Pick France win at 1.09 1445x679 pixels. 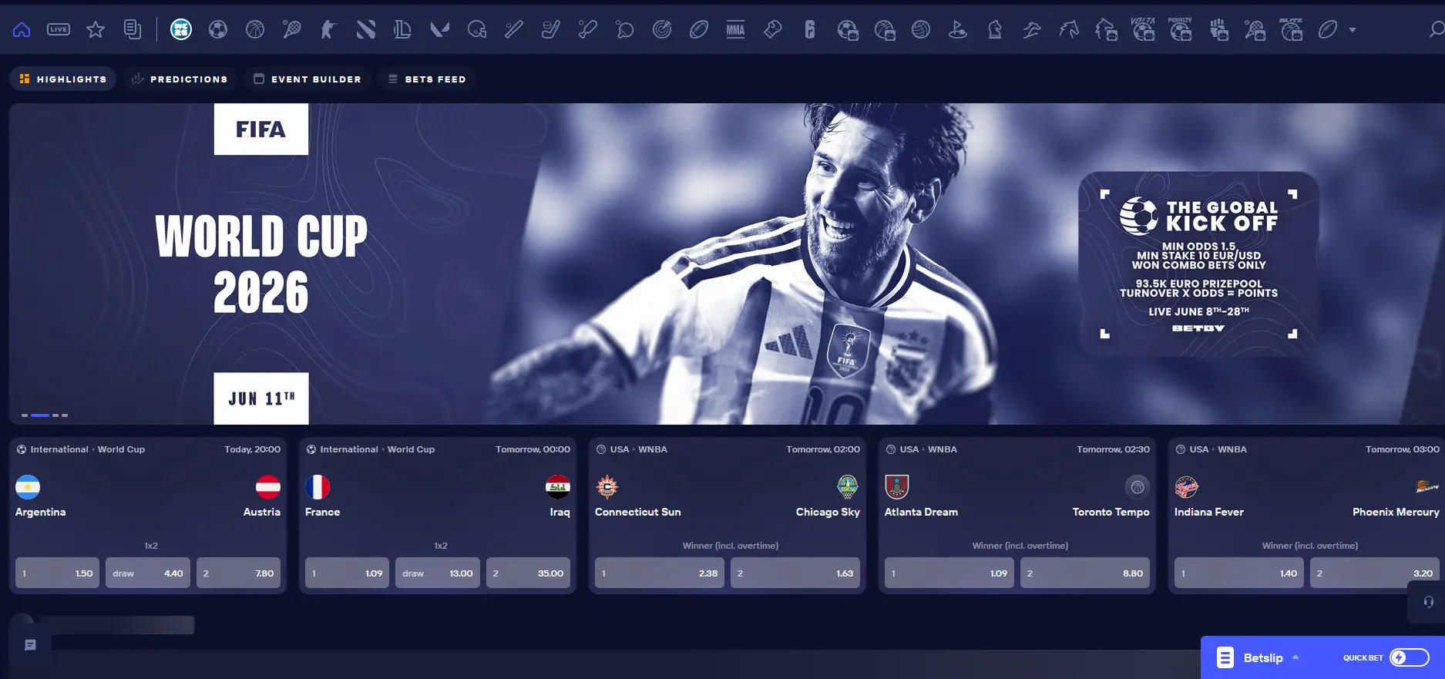(347, 573)
